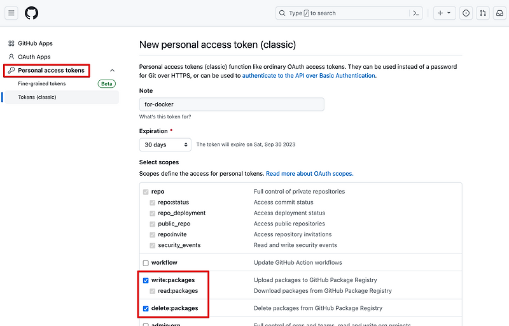The height and width of the screenshot is (326, 509).
Task: Open the notifications inbox icon
Action: click(x=500, y=13)
